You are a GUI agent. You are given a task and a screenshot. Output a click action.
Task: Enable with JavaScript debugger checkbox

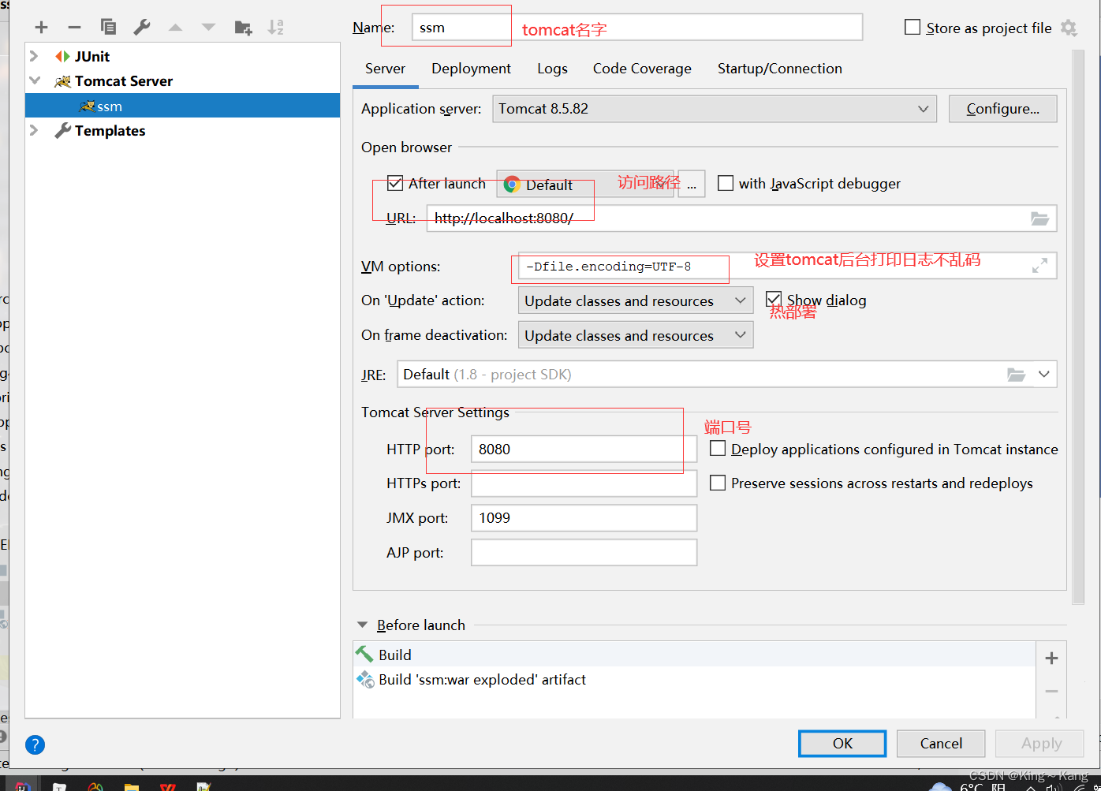726,183
